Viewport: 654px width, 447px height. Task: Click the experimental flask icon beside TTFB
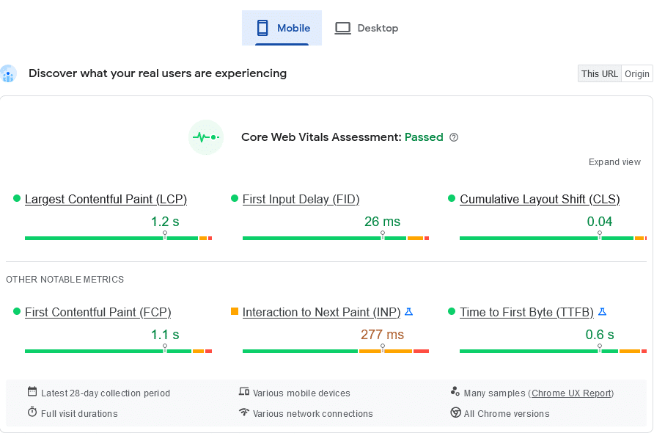click(602, 311)
